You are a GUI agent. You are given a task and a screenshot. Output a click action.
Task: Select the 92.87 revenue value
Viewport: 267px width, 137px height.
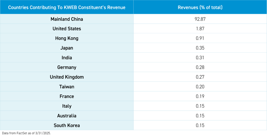pos(200,19)
